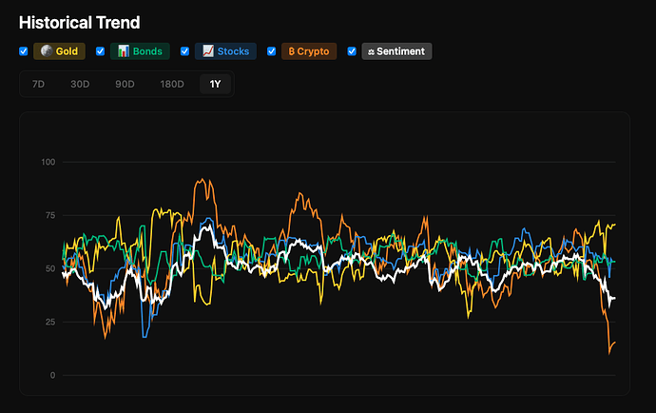The width and height of the screenshot is (656, 413).
Task: Click the white Sentiment line's right end
Action: pyautogui.click(x=614, y=298)
